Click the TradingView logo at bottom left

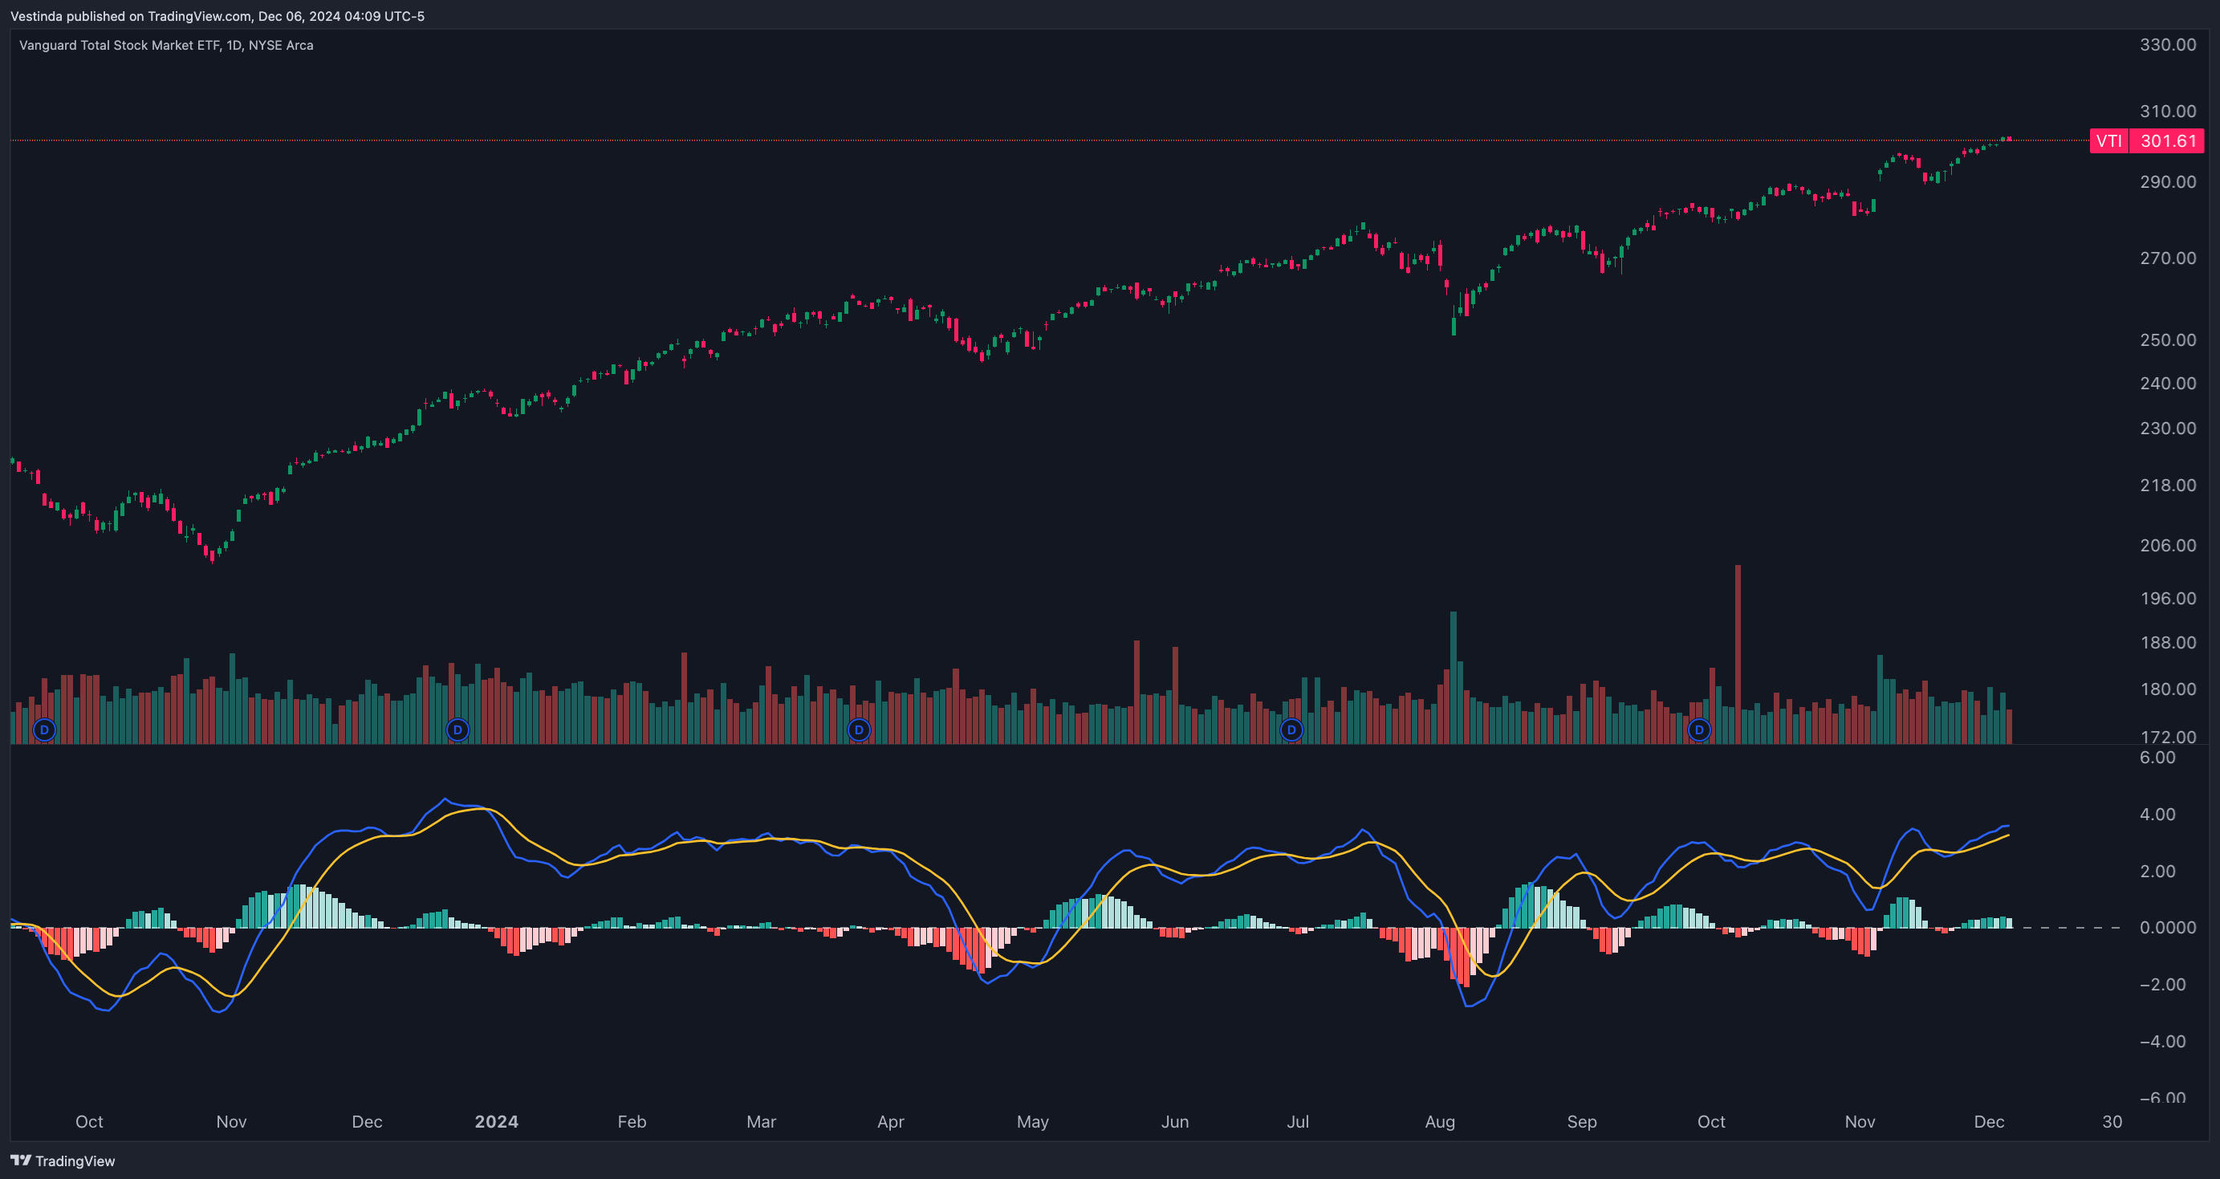click(x=63, y=1161)
